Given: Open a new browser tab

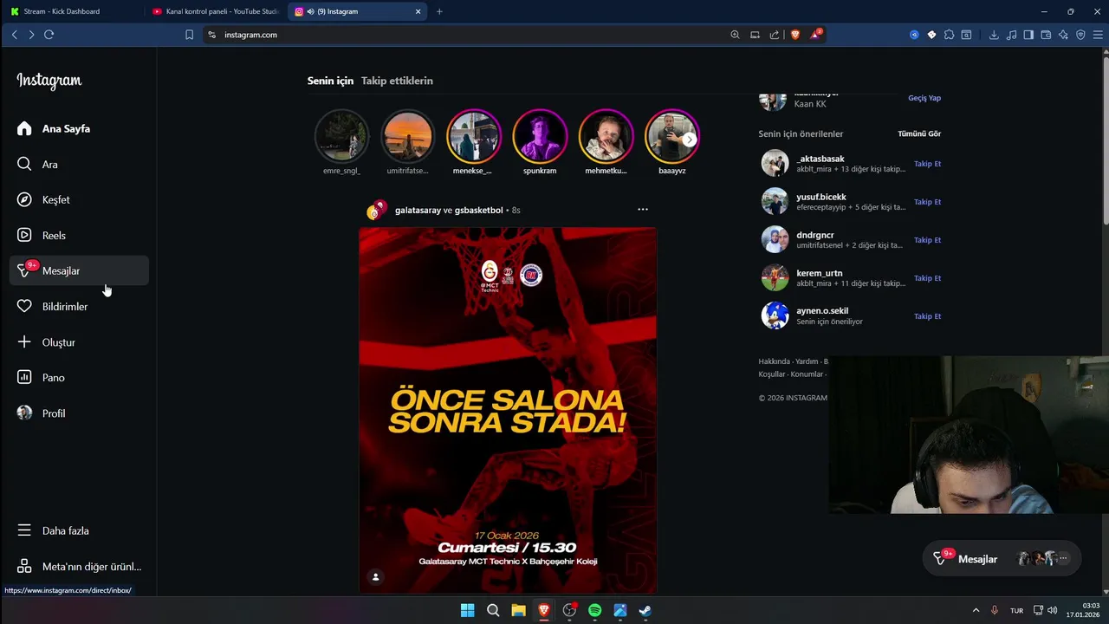Looking at the screenshot, I should point(439,11).
